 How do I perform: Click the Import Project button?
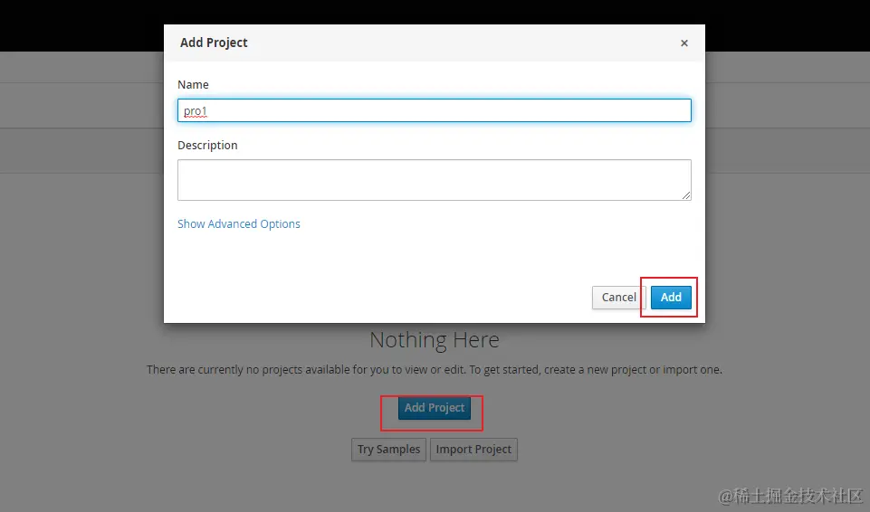pos(473,450)
